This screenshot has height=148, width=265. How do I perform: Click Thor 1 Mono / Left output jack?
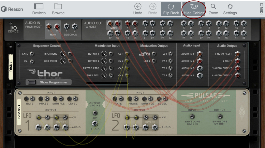click(237, 54)
